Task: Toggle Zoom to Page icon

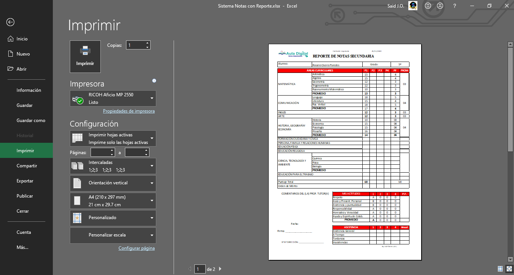Action: click(x=509, y=269)
